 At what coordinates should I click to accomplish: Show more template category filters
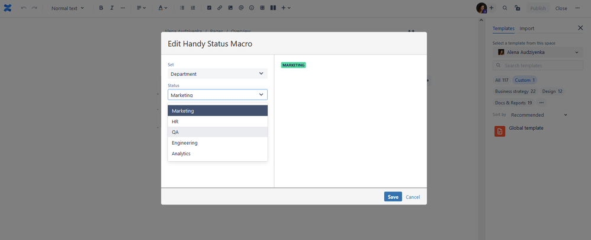(x=541, y=103)
